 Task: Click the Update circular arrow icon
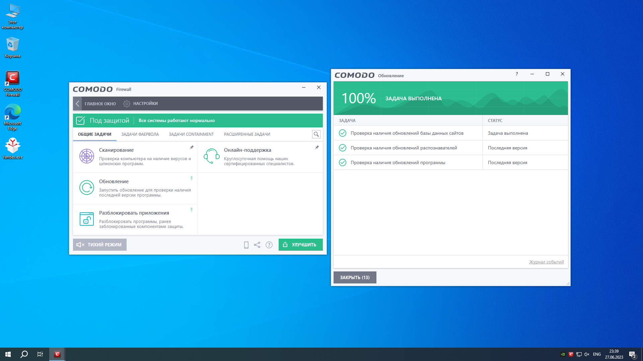click(x=86, y=188)
